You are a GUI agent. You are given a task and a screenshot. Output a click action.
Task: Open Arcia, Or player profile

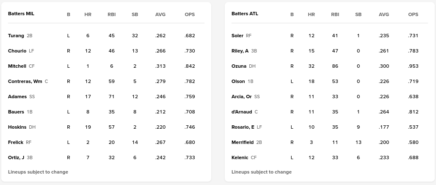pos(241,97)
